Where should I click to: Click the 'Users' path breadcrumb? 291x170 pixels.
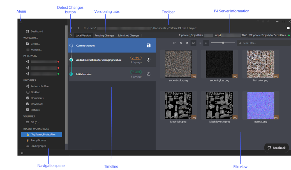tap(91, 28)
